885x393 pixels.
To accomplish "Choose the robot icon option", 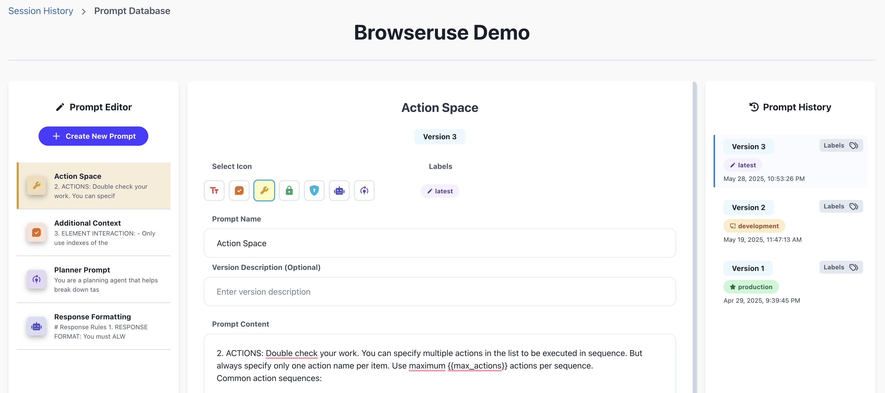I will click(x=339, y=191).
